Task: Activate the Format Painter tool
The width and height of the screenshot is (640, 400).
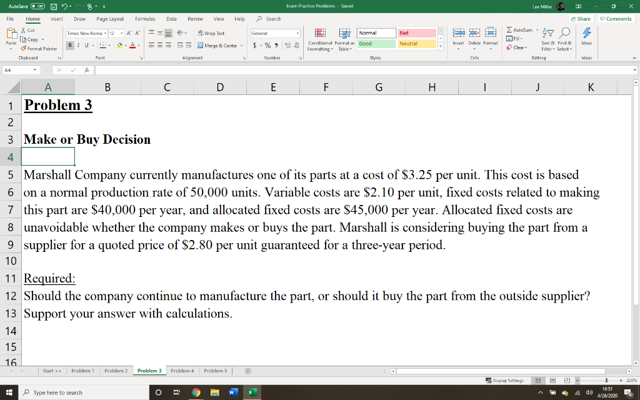Action: (39, 49)
